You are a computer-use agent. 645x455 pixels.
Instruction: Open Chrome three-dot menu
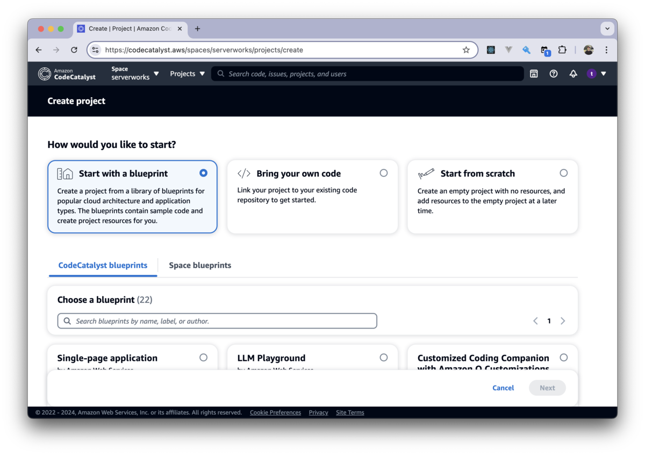[x=606, y=50]
